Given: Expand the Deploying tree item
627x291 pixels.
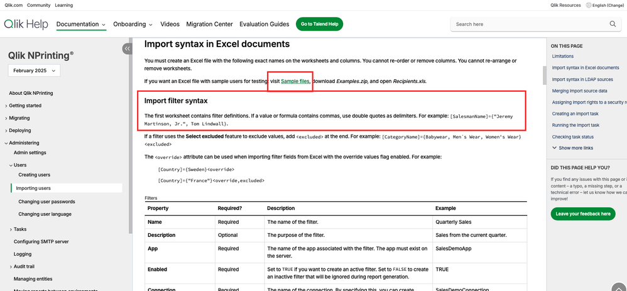Looking at the screenshot, I should [x=6, y=131].
